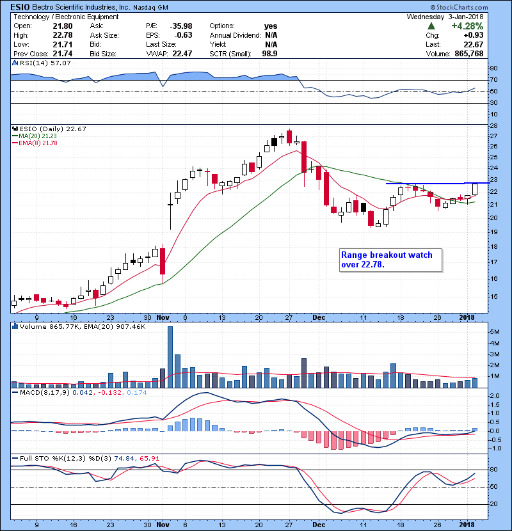Image resolution: width=512 pixels, height=531 pixels.
Task: Select the High value 22.78 in the quote table
Action: (x=63, y=35)
